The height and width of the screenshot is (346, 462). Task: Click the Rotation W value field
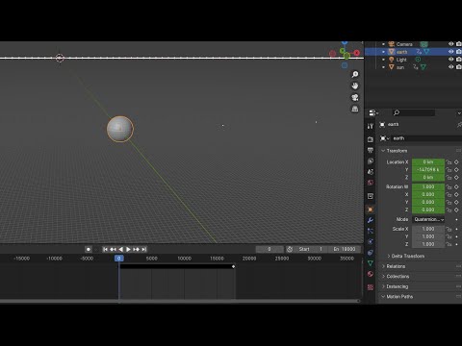(x=428, y=186)
